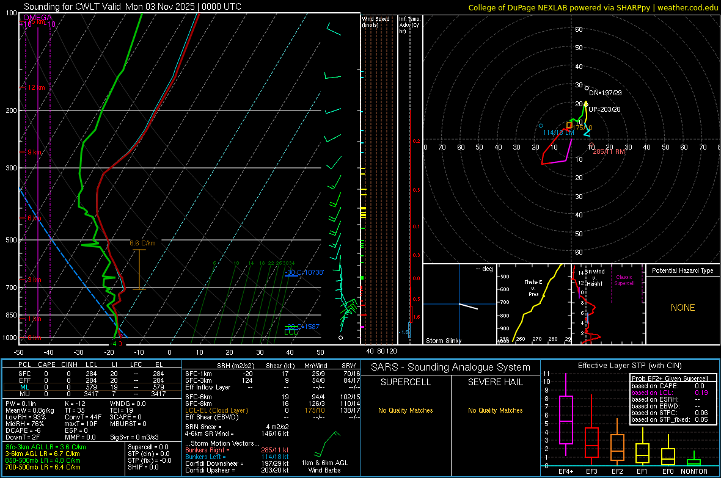The height and width of the screenshot is (478, 721).
Task: Click the 1km & 6km AGL wind barbs graphic
Action: pos(326,444)
